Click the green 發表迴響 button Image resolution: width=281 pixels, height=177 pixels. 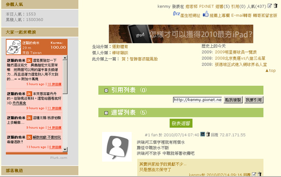pyautogui.click(x=181, y=123)
